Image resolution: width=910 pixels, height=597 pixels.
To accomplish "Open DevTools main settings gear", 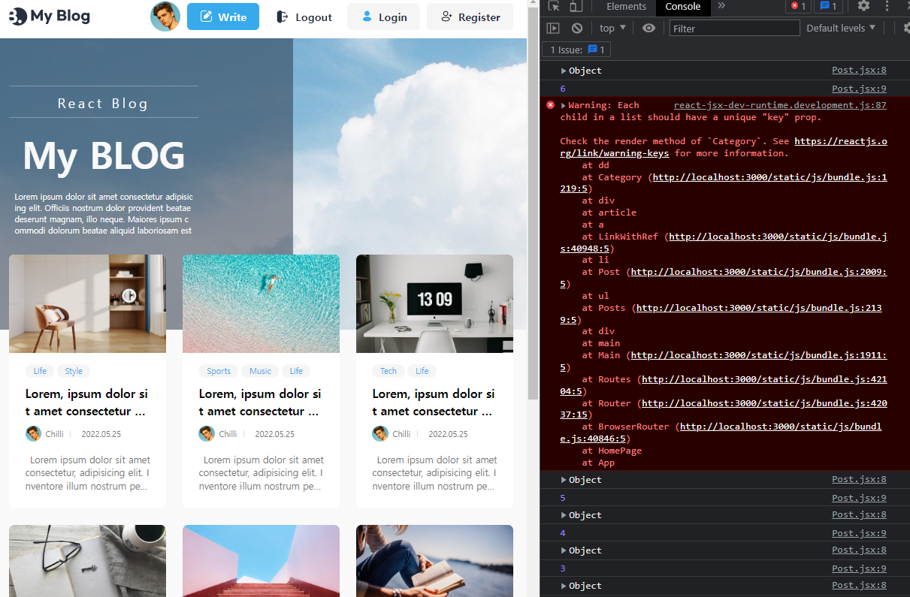I will pyautogui.click(x=863, y=6).
